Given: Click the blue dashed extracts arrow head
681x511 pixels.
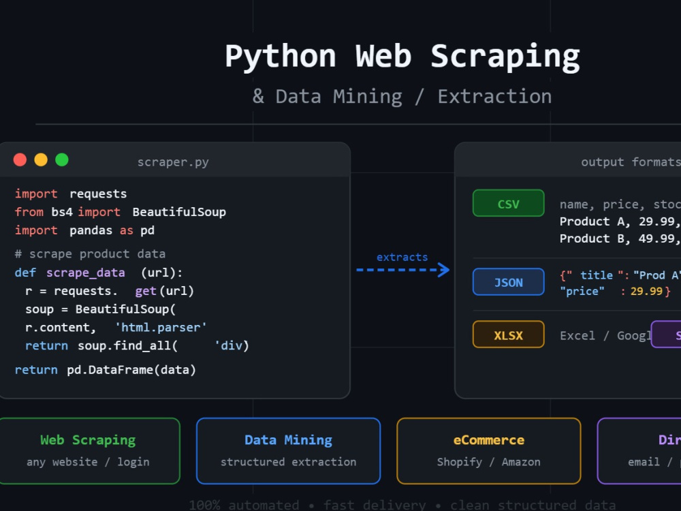Looking at the screenshot, I should (444, 270).
